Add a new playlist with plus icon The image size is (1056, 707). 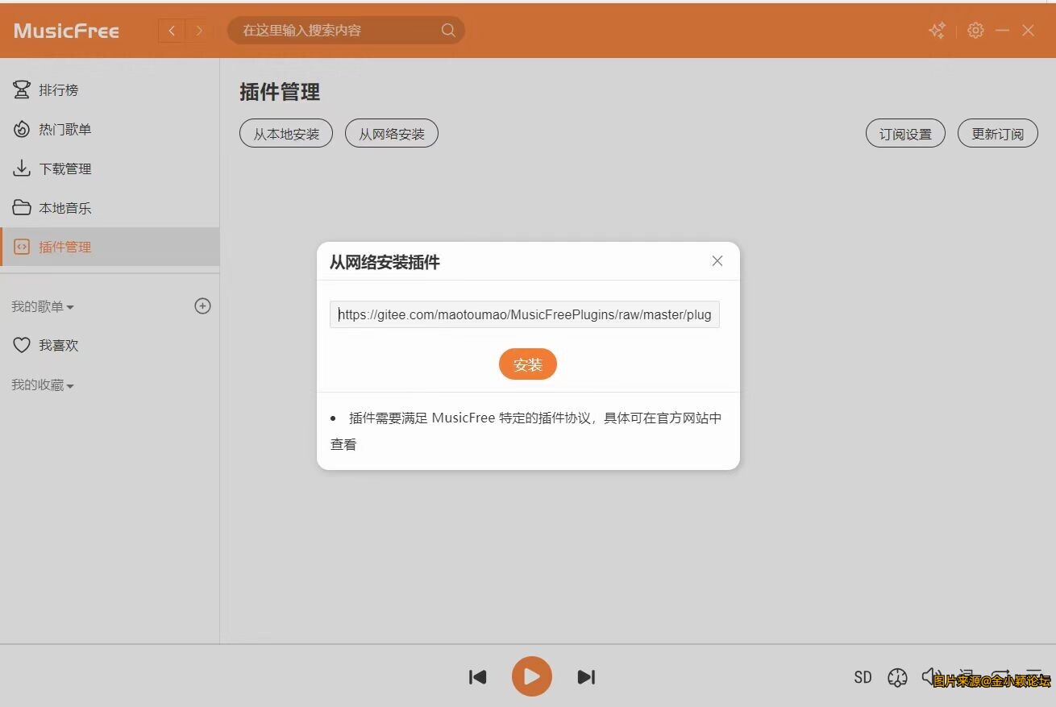coord(203,306)
